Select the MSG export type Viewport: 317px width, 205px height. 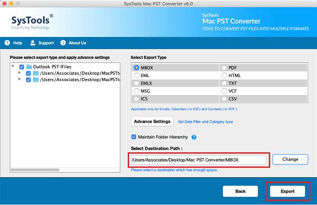tap(137, 91)
